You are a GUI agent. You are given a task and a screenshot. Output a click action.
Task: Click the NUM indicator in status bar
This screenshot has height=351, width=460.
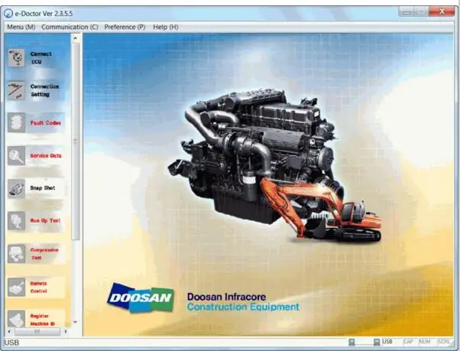pos(425,342)
